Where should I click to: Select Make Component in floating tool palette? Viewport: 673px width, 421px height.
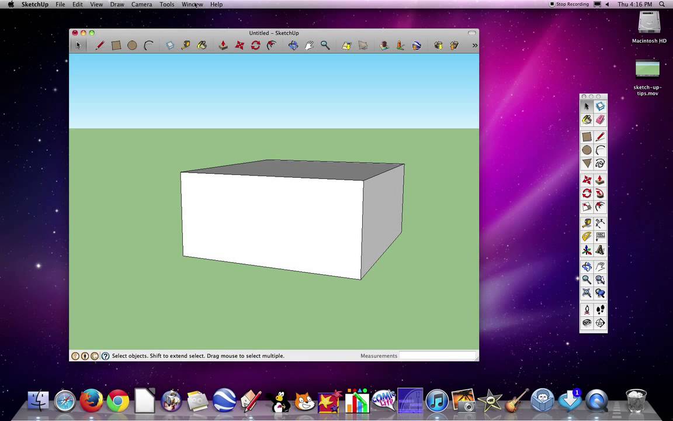[x=600, y=106]
